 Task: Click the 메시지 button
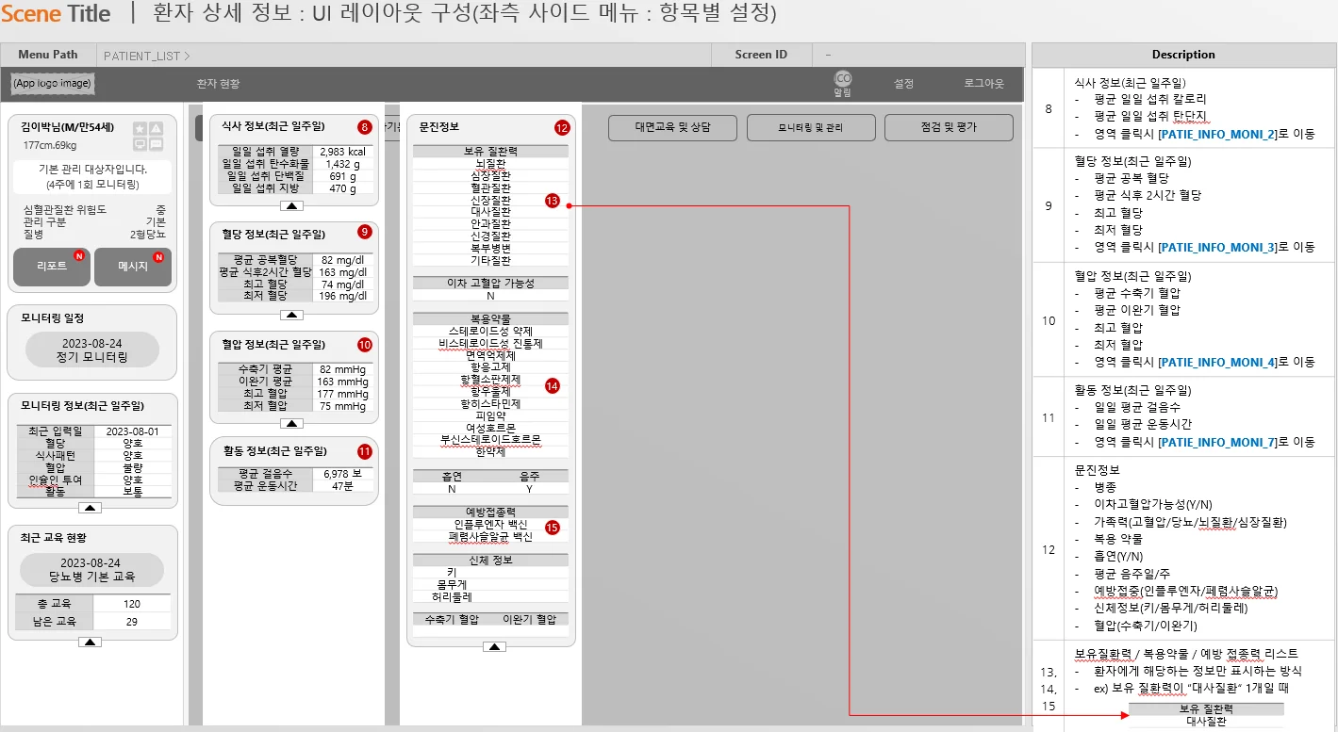(133, 267)
